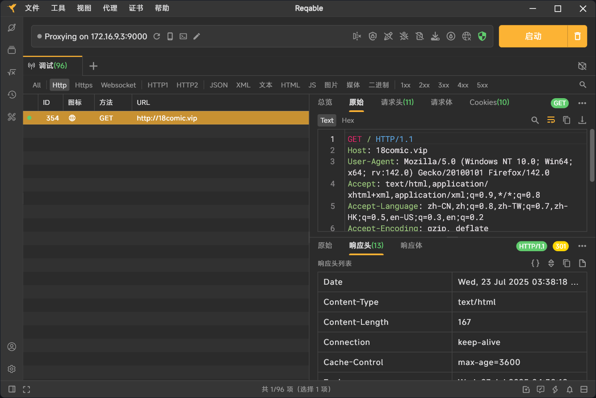
Task: Click the request raw view vertical scrollbar
Action: pyautogui.click(x=592, y=156)
